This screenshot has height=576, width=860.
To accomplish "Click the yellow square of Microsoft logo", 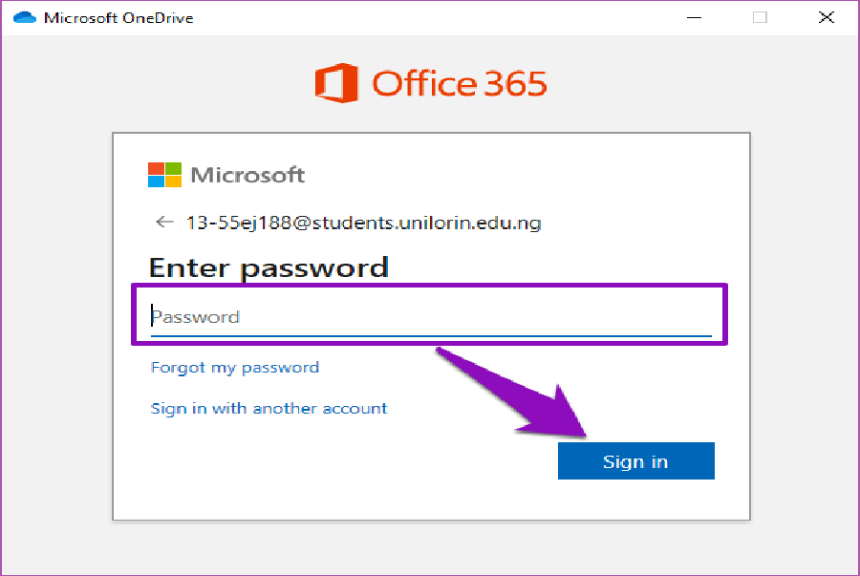I will pos(173,181).
